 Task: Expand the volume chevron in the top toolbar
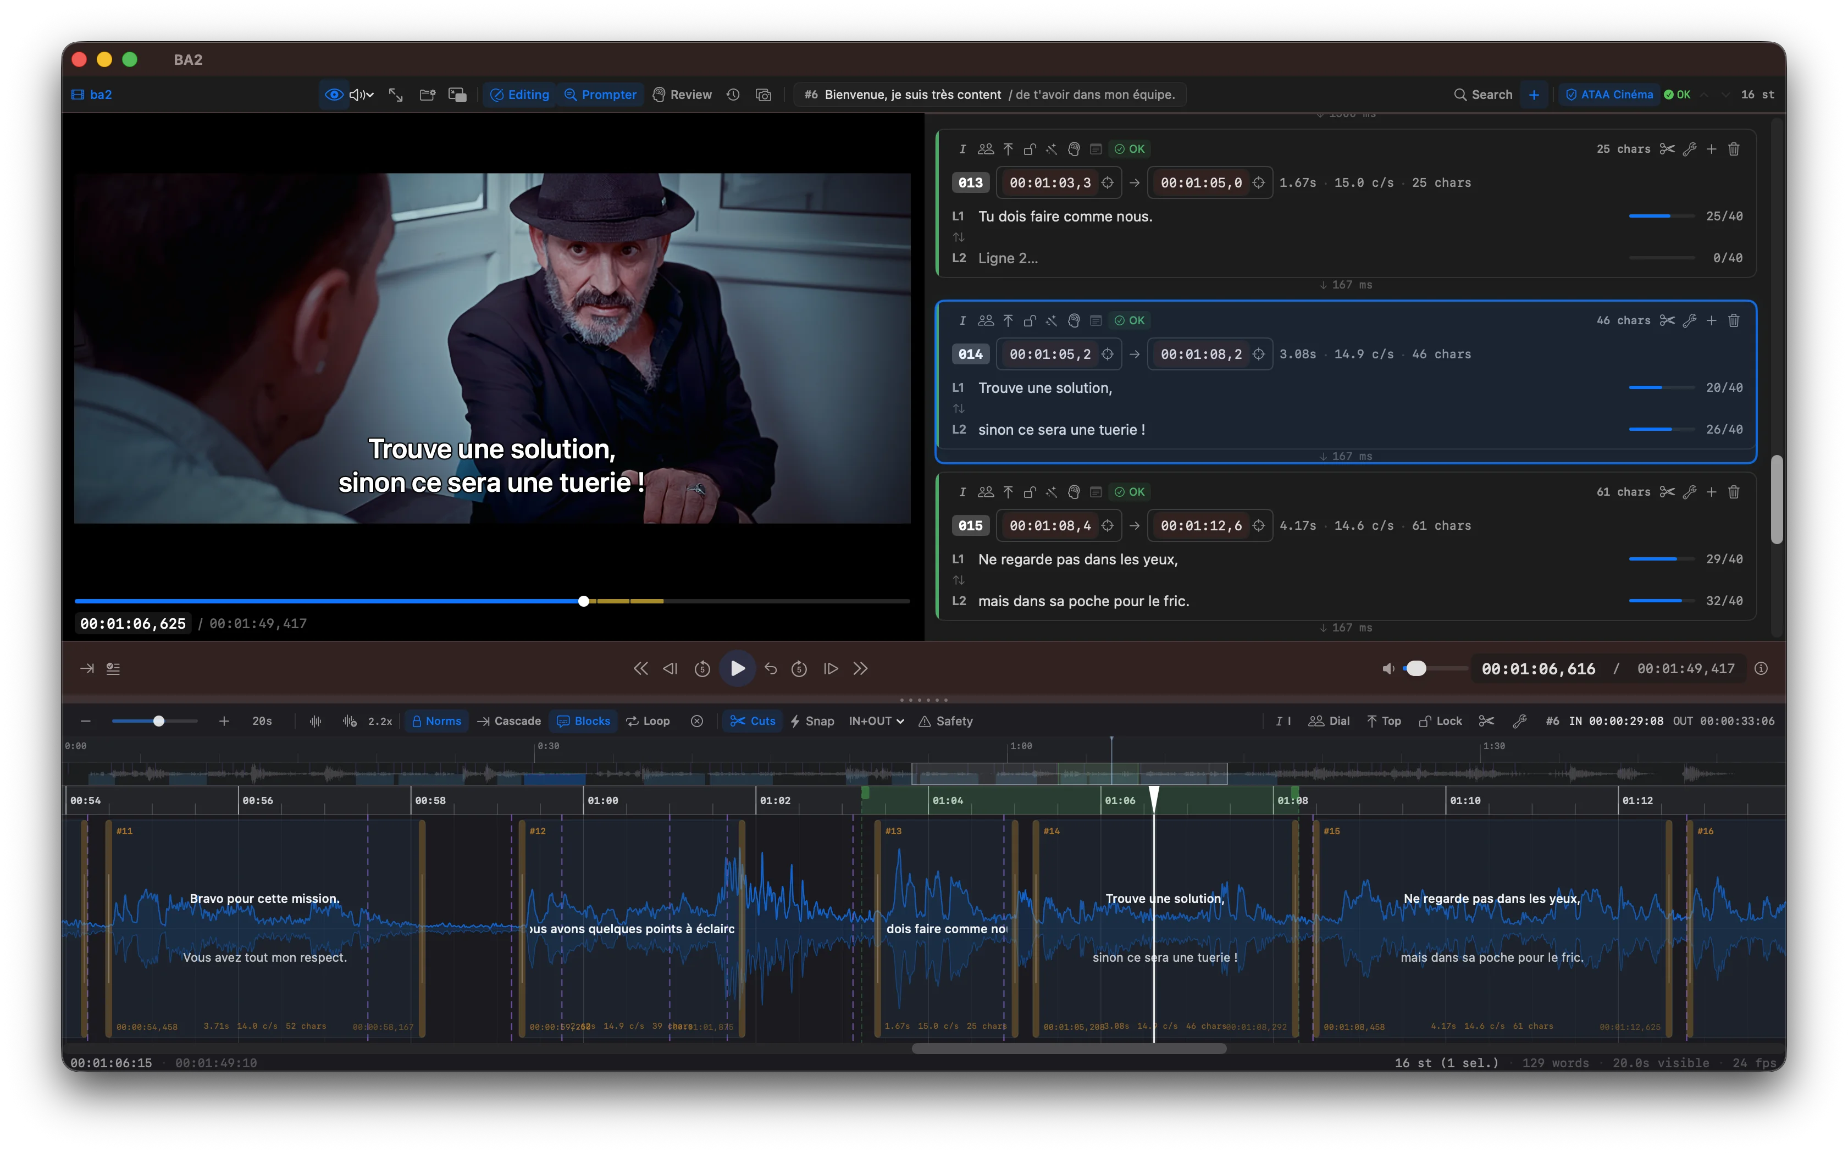pos(370,95)
